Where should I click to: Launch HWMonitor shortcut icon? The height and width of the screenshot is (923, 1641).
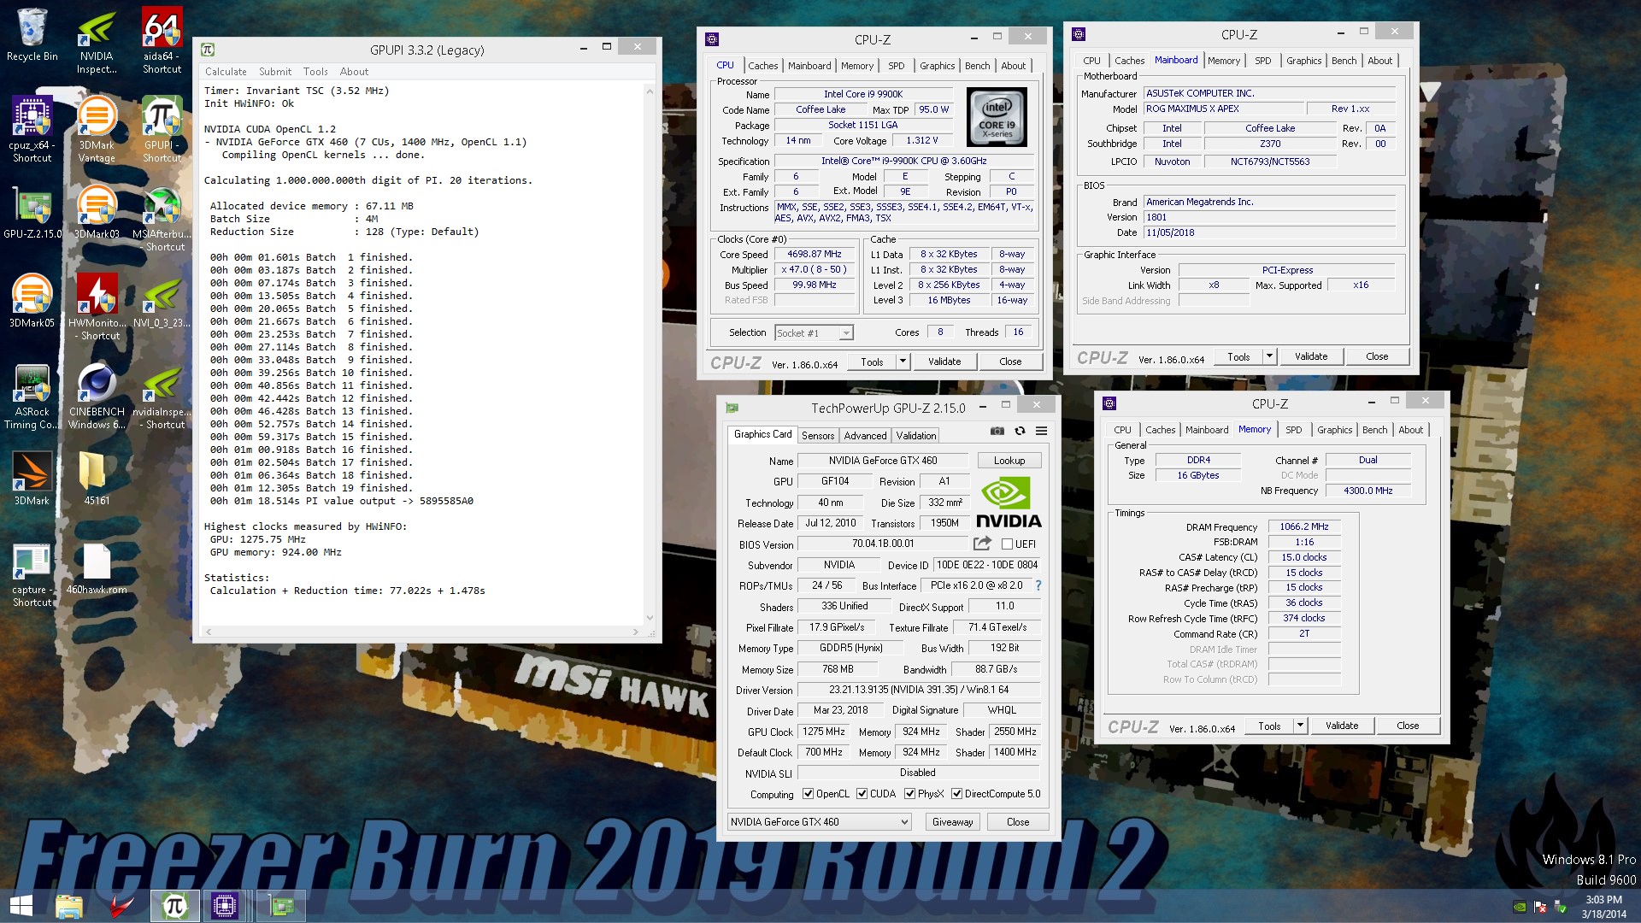(x=97, y=307)
